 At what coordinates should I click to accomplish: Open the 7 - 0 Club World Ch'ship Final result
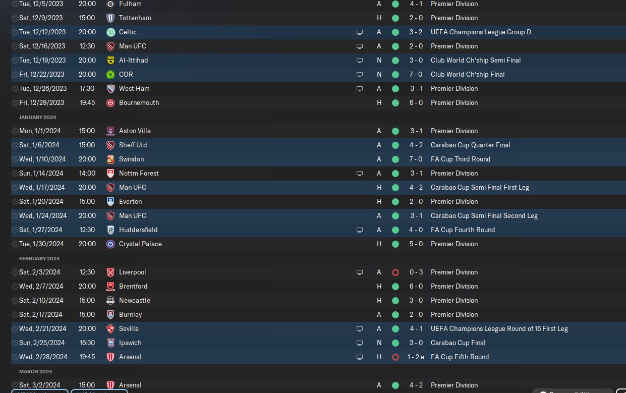pyautogui.click(x=416, y=74)
